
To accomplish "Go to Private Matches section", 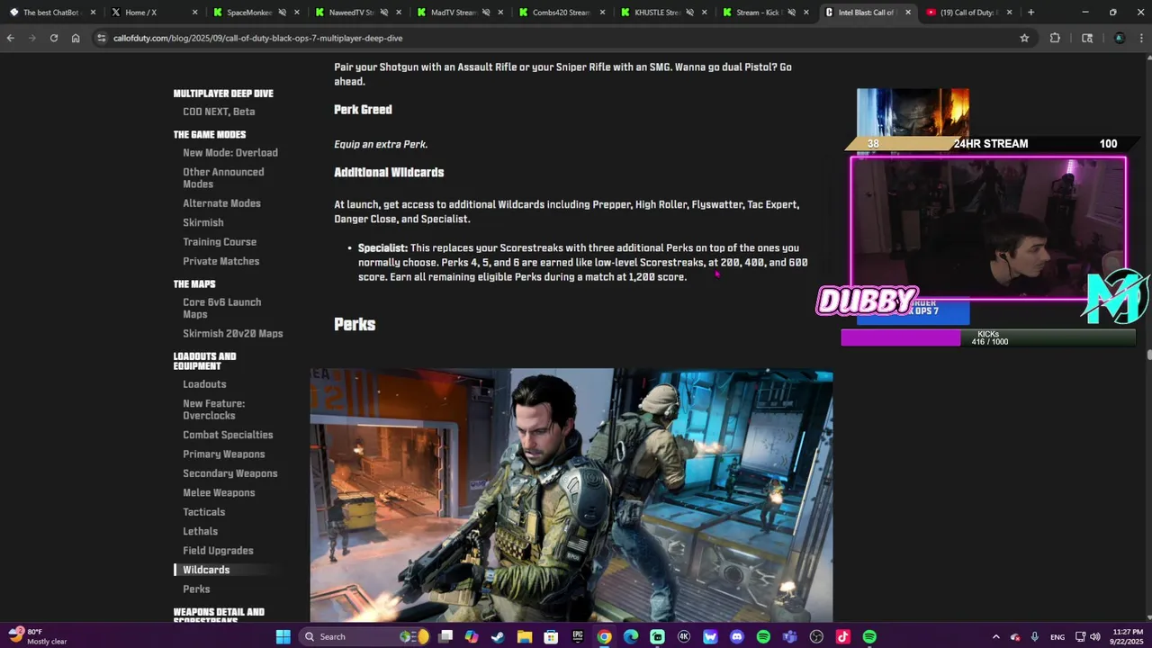I will (x=221, y=261).
